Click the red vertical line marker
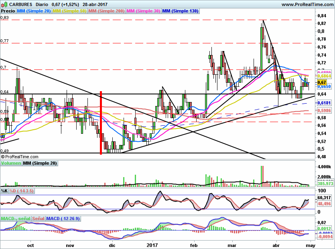The image size is (335, 249). 101,123
